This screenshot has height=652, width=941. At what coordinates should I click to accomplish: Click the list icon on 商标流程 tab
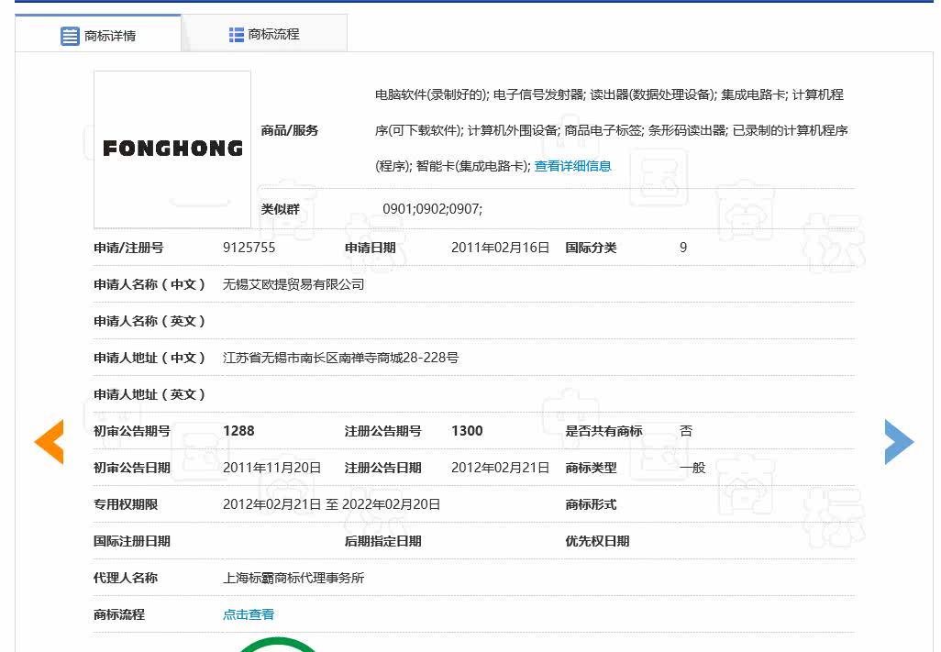236,35
